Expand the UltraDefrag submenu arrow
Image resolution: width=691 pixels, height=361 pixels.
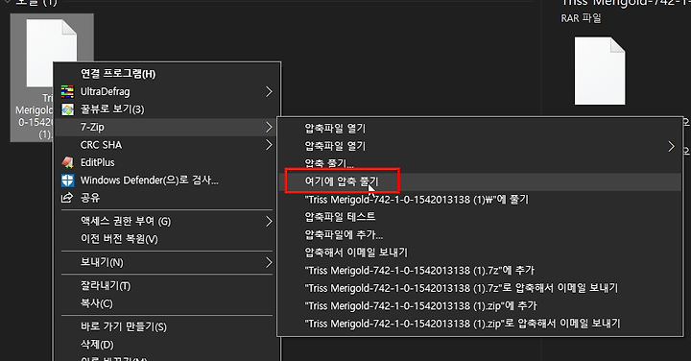tap(269, 91)
